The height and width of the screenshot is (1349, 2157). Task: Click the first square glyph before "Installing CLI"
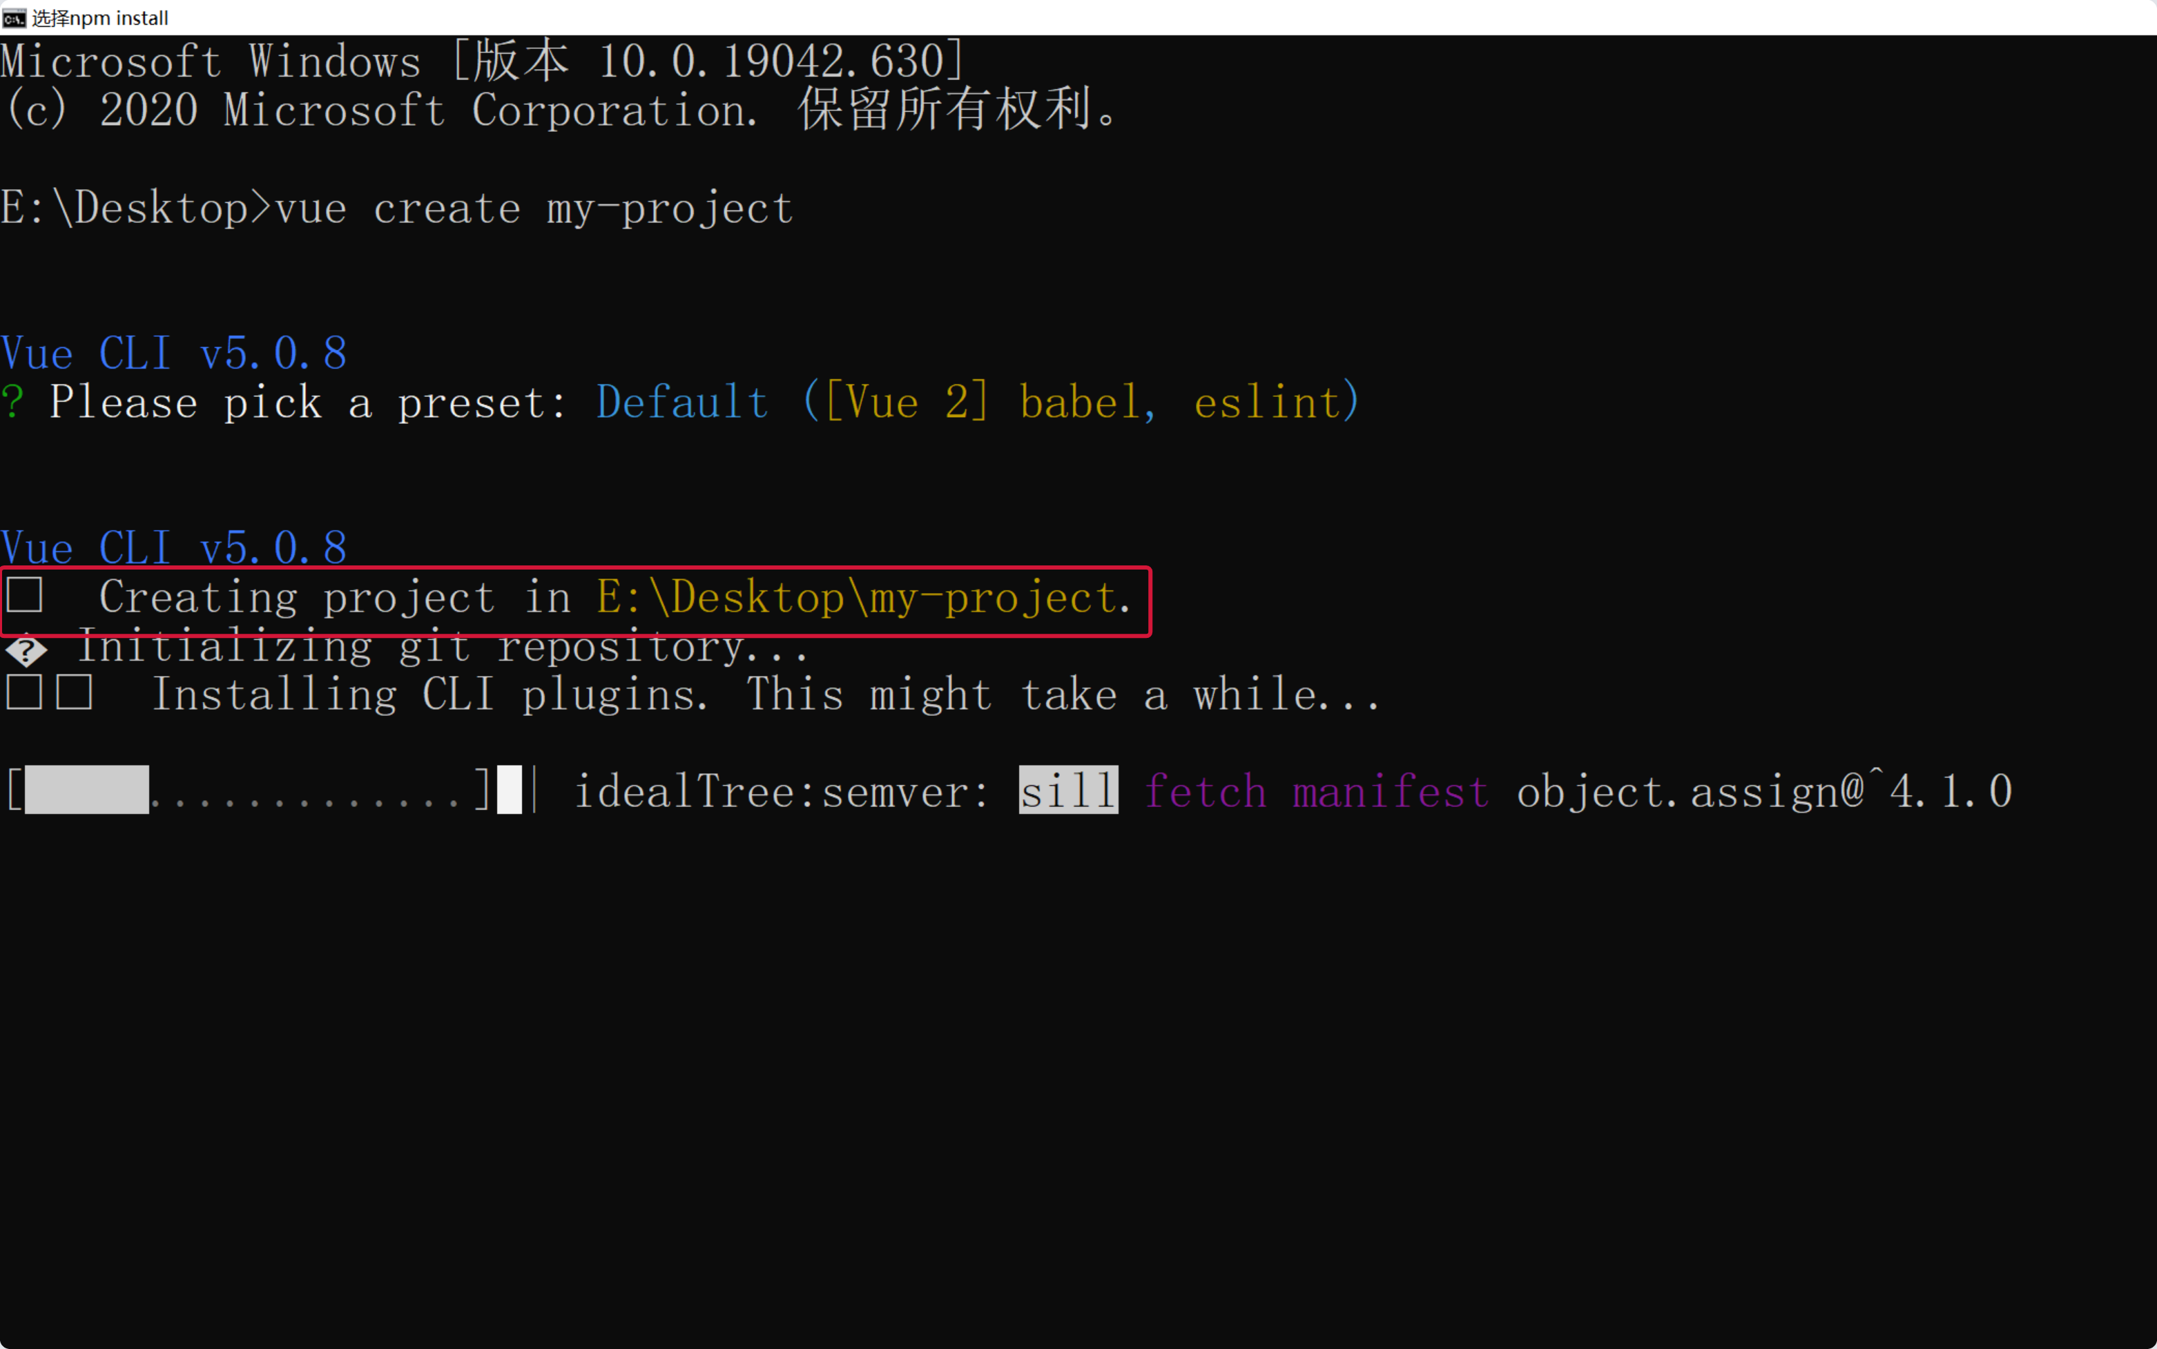[x=24, y=692]
